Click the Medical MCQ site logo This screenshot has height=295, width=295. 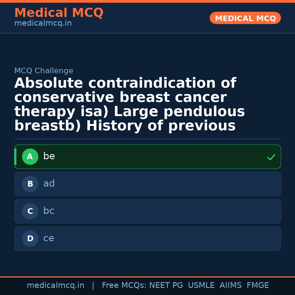pos(59,13)
